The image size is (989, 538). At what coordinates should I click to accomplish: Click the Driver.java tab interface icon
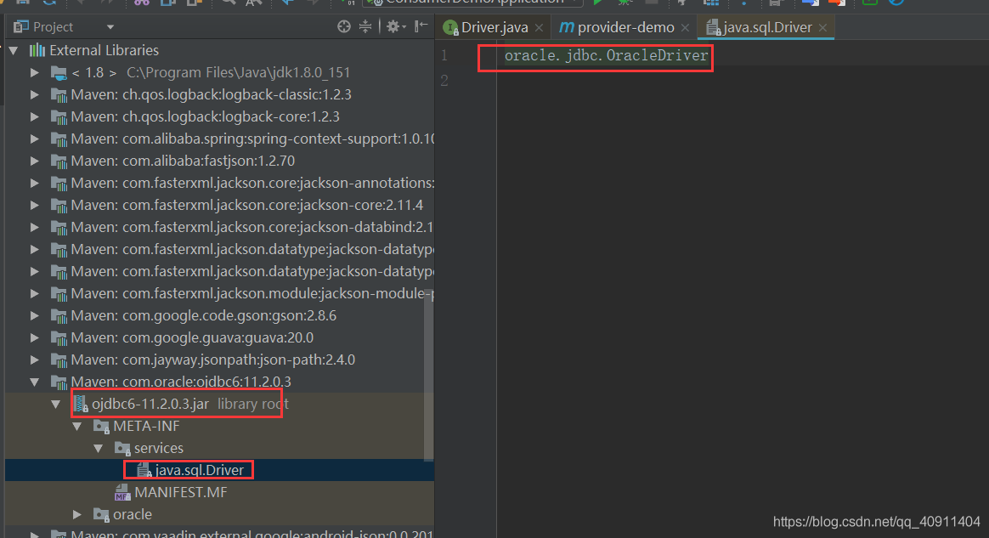click(x=450, y=28)
